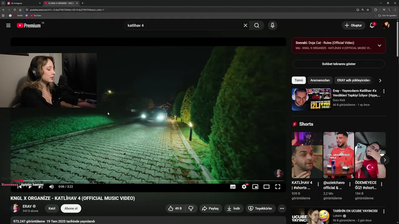Open the YouTube bookmark in bookmarks bar
The width and height of the screenshot is (399, 224).
(x=36, y=16)
